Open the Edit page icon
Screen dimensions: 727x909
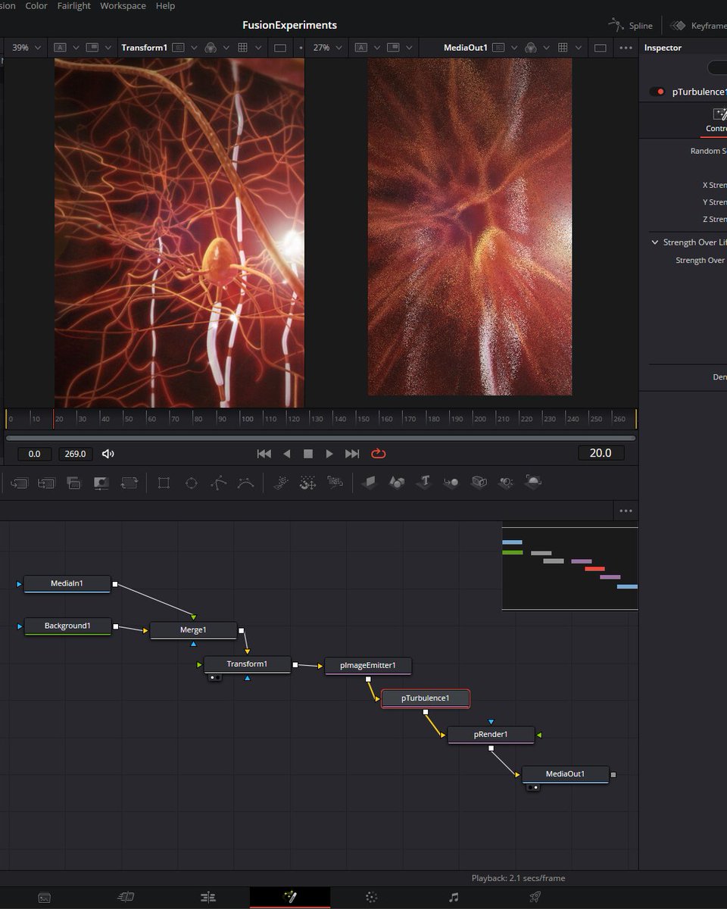[x=207, y=898]
